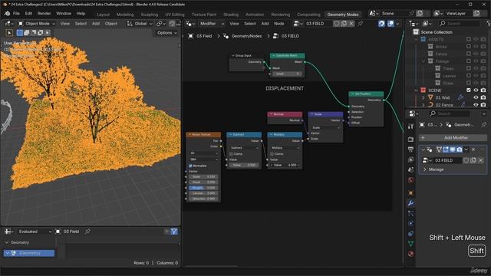Image resolution: width=491 pixels, height=276 pixels.
Task: Choose the 'extend selection' mode icon
Action: tap(27, 32)
